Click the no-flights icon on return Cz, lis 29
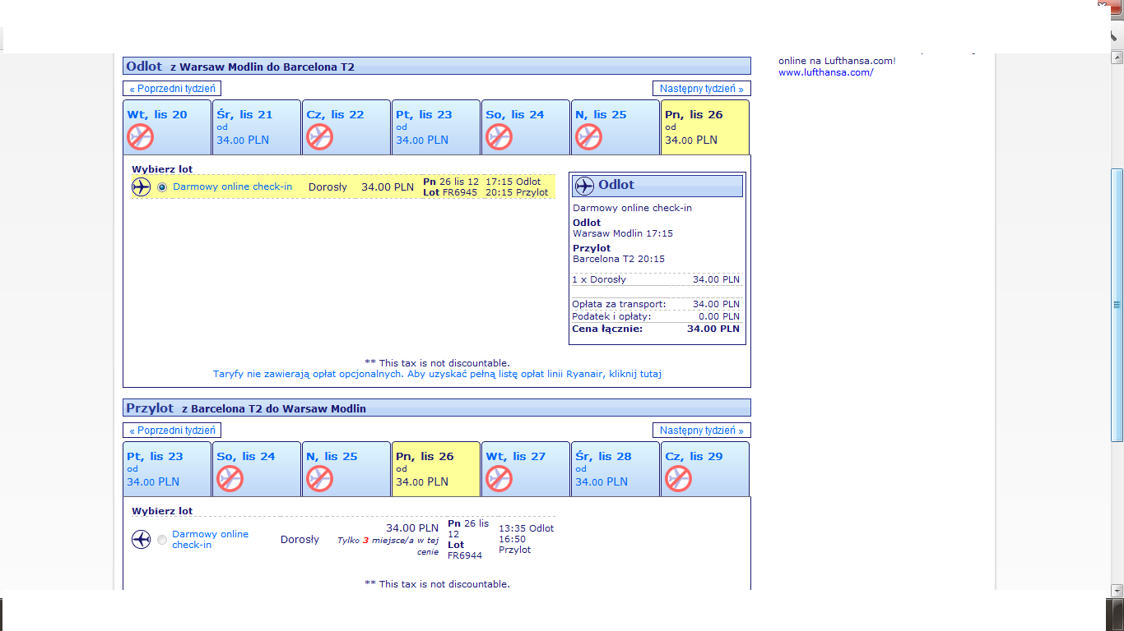 pyautogui.click(x=679, y=479)
